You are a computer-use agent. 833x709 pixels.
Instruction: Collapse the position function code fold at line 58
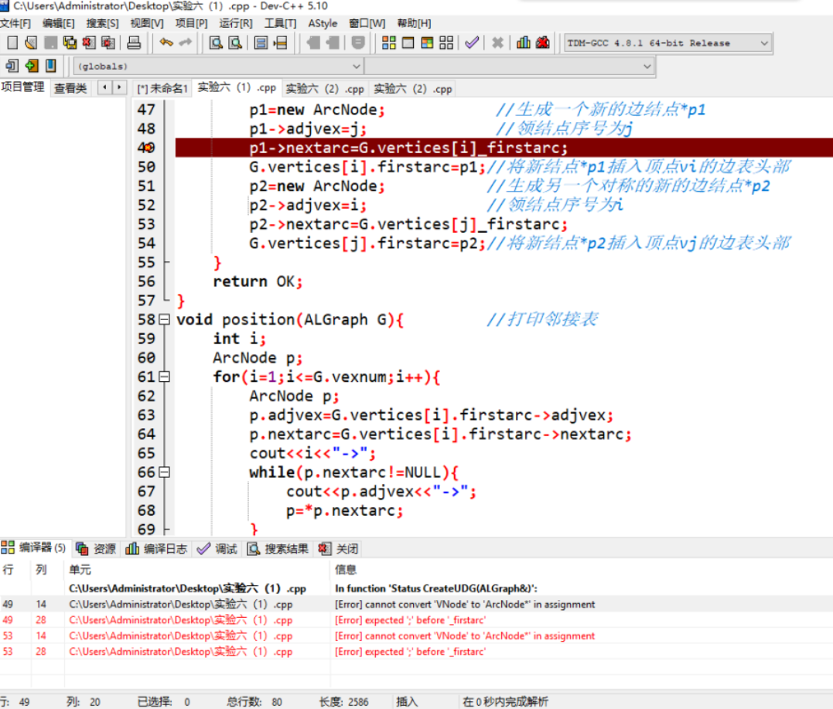165,319
